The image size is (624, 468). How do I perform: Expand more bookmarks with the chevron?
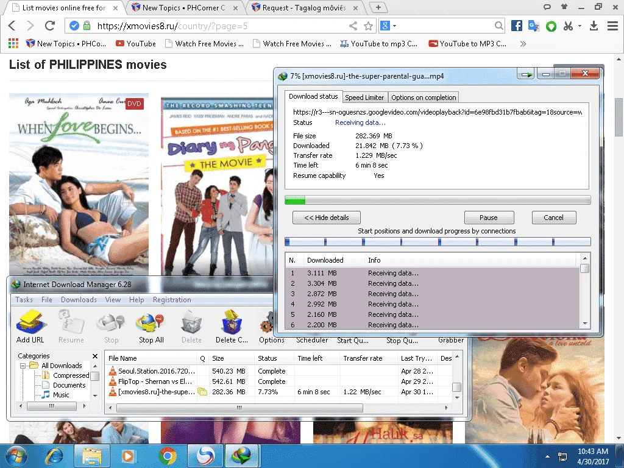523,44
